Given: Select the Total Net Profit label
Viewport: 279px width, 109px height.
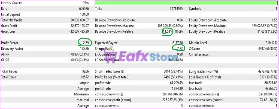Looking at the screenshot, I should [11, 20].
